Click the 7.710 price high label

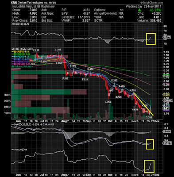pyautogui.click(x=36, y=50)
